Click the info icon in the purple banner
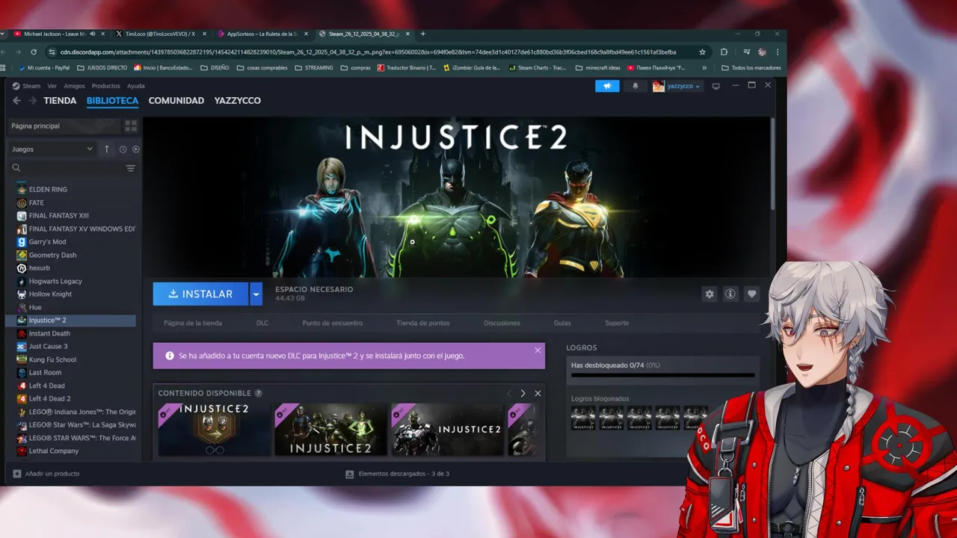The height and width of the screenshot is (538, 957). (x=170, y=356)
